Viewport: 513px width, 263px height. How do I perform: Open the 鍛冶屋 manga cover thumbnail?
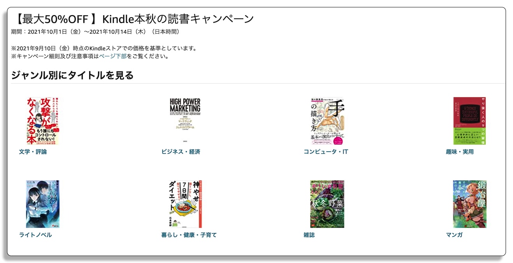pyautogui.click(x=469, y=204)
